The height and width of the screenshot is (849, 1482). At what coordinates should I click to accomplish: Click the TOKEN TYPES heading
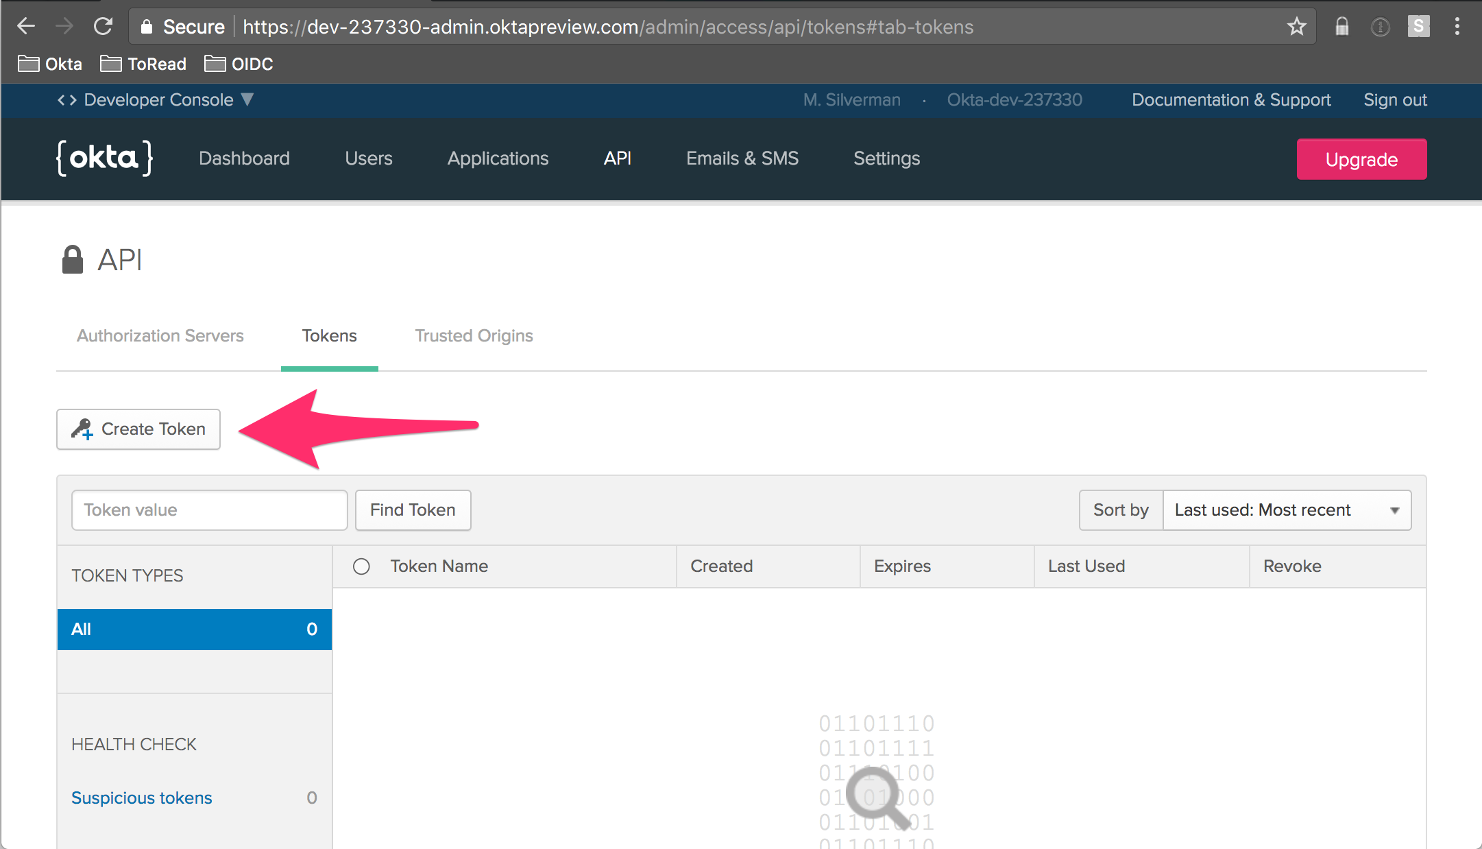point(127,575)
